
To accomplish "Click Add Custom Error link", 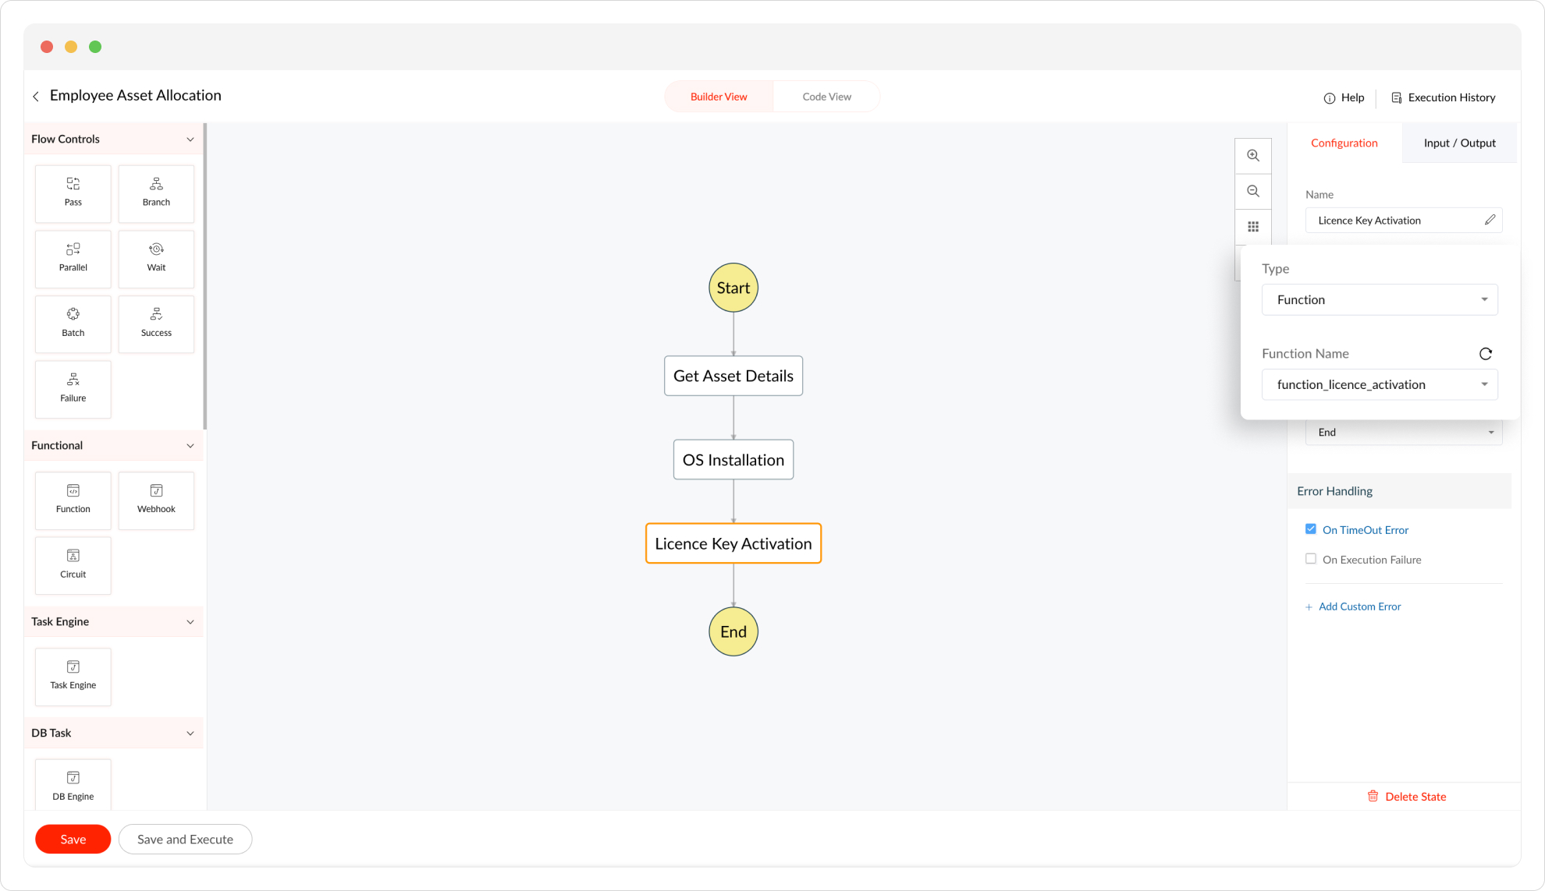I will 1359,606.
